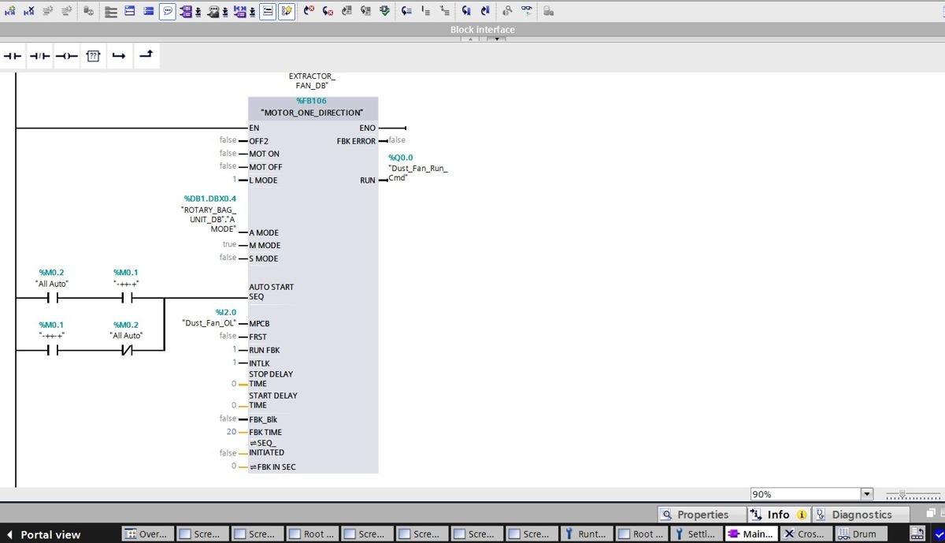Click the Delete network toolbar icon

tap(29, 11)
